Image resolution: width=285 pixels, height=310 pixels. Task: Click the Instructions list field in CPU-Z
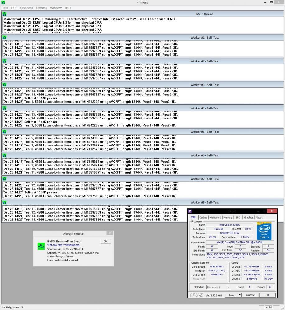(x=240, y=256)
